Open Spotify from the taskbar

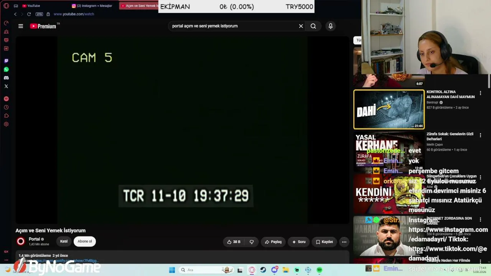[x=320, y=270]
